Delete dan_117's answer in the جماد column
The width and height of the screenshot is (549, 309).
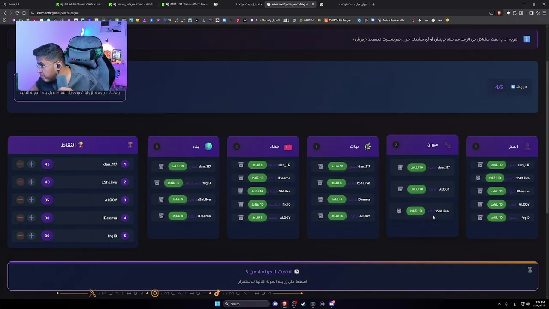[241, 165]
